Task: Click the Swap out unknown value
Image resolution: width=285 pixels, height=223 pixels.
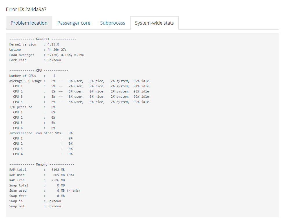Action: (x=54, y=206)
